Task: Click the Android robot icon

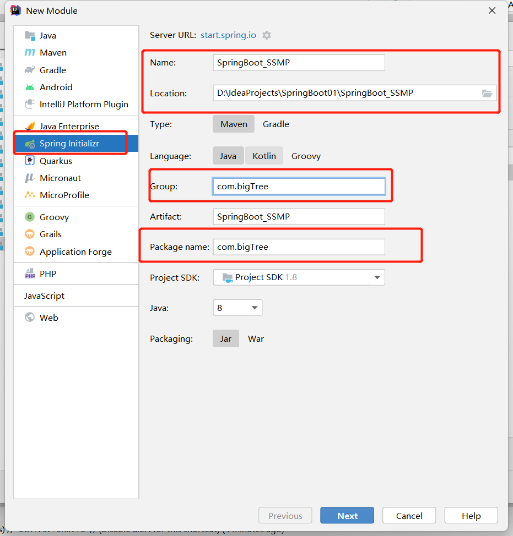Action: [x=30, y=87]
